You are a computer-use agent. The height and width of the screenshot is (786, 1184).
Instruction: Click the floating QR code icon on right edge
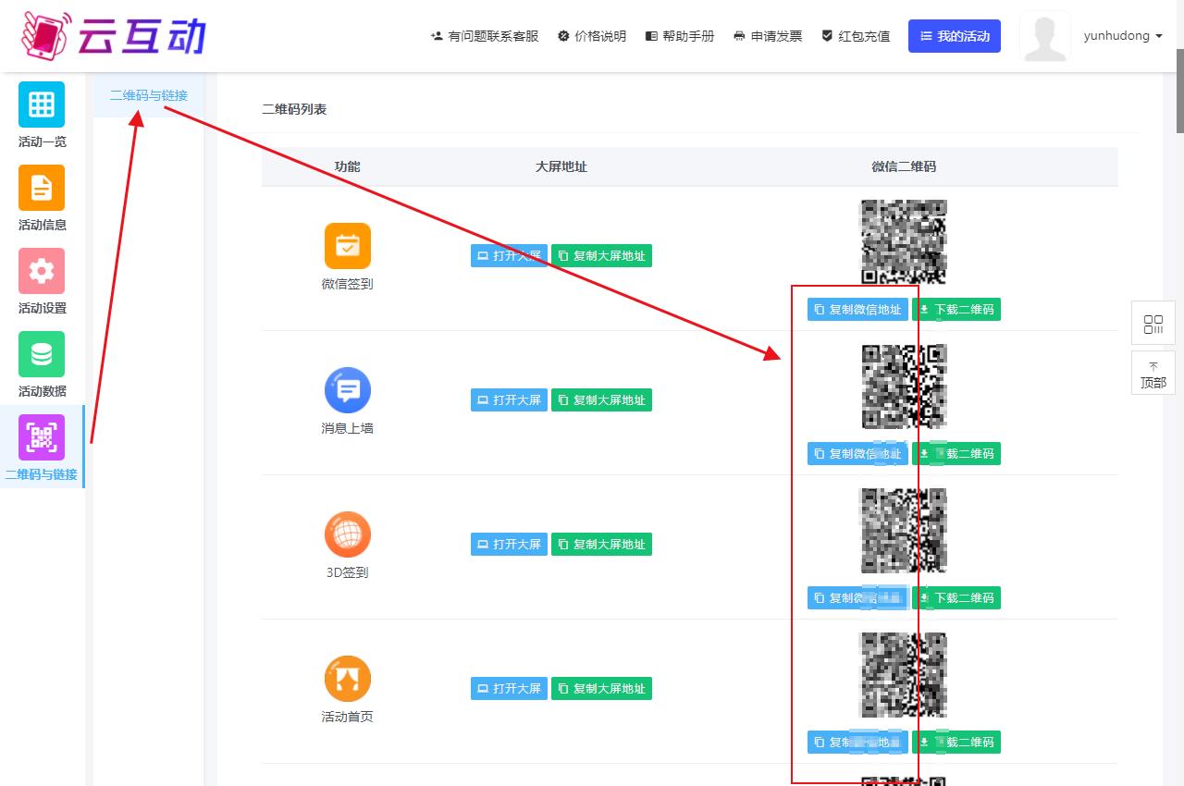click(x=1153, y=324)
